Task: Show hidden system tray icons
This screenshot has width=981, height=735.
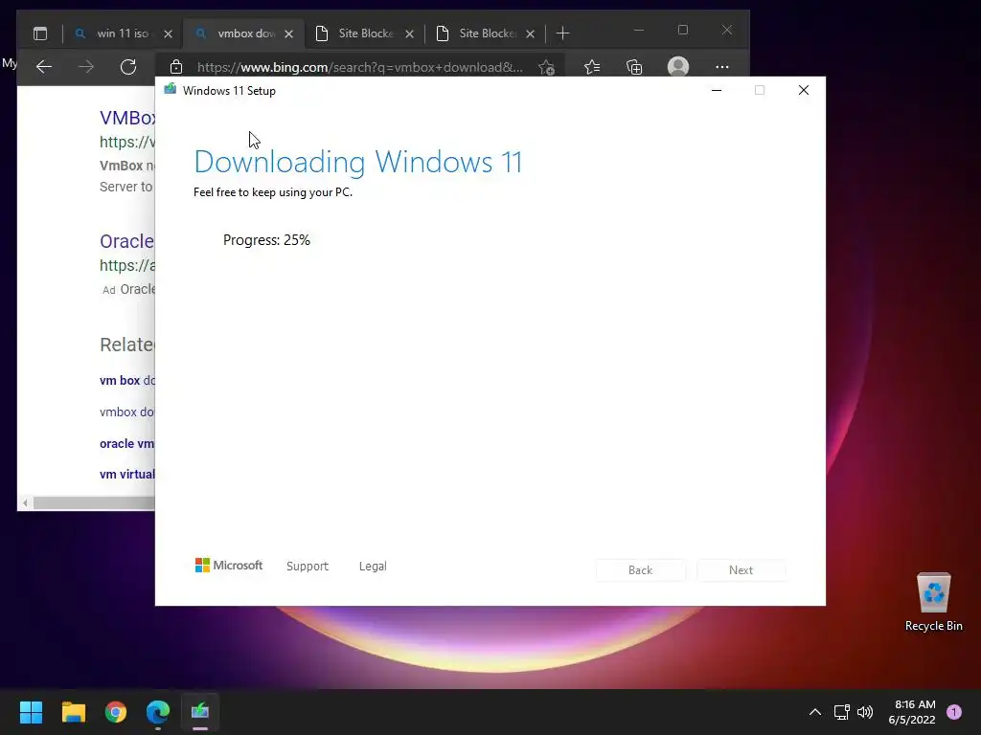Action: coord(814,712)
